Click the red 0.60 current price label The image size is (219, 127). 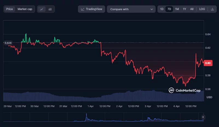[x=208, y=63]
